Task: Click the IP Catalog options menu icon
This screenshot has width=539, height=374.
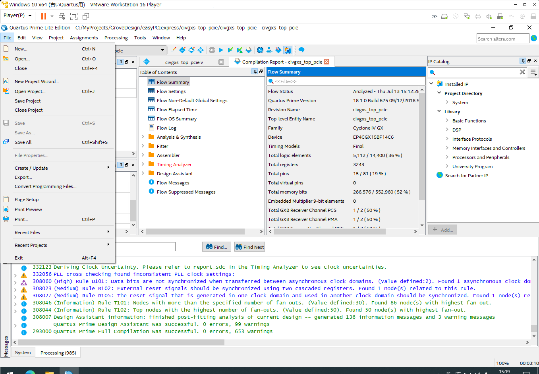Action: point(533,72)
